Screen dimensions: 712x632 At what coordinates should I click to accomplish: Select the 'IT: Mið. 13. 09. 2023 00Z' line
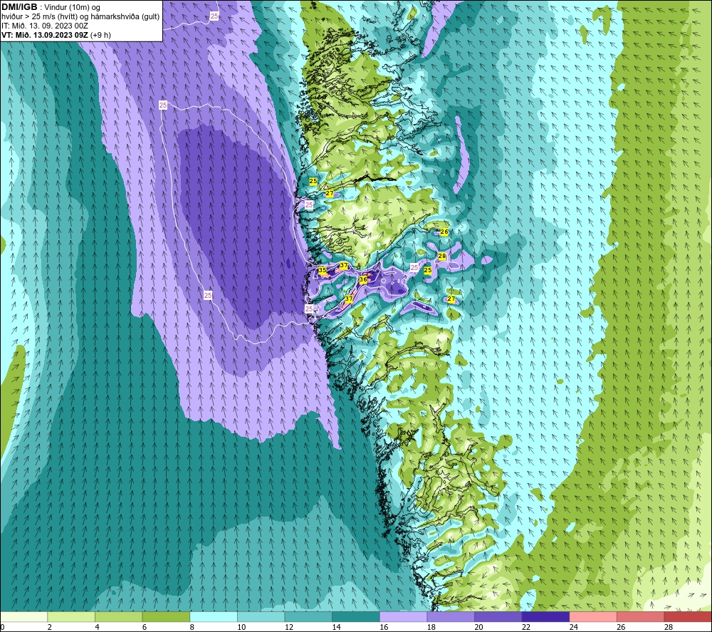click(x=44, y=26)
